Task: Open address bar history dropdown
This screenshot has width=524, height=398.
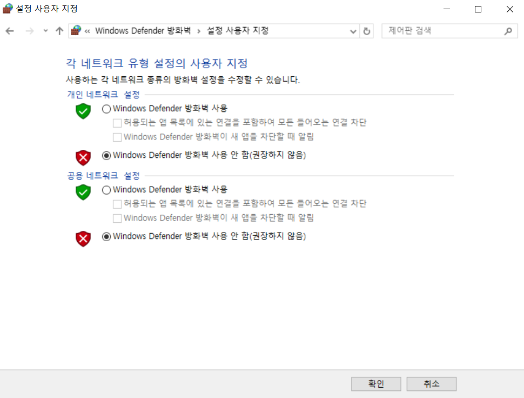Action: coord(353,31)
